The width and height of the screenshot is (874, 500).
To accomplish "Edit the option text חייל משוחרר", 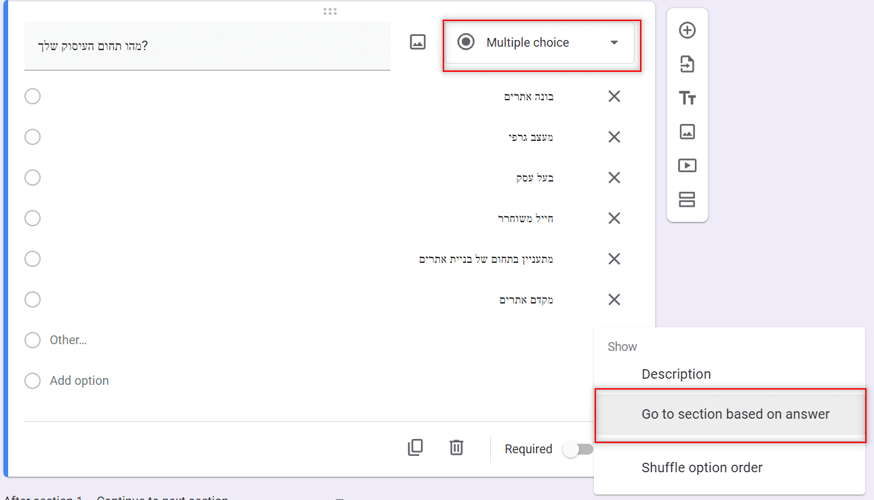I will pos(525,218).
